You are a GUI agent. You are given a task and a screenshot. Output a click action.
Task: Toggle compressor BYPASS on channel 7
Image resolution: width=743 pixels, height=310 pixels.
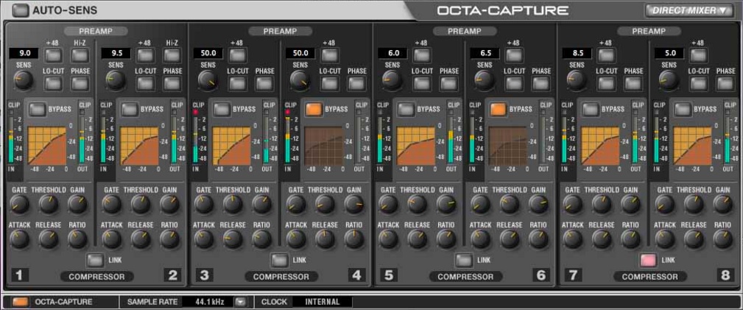point(591,109)
